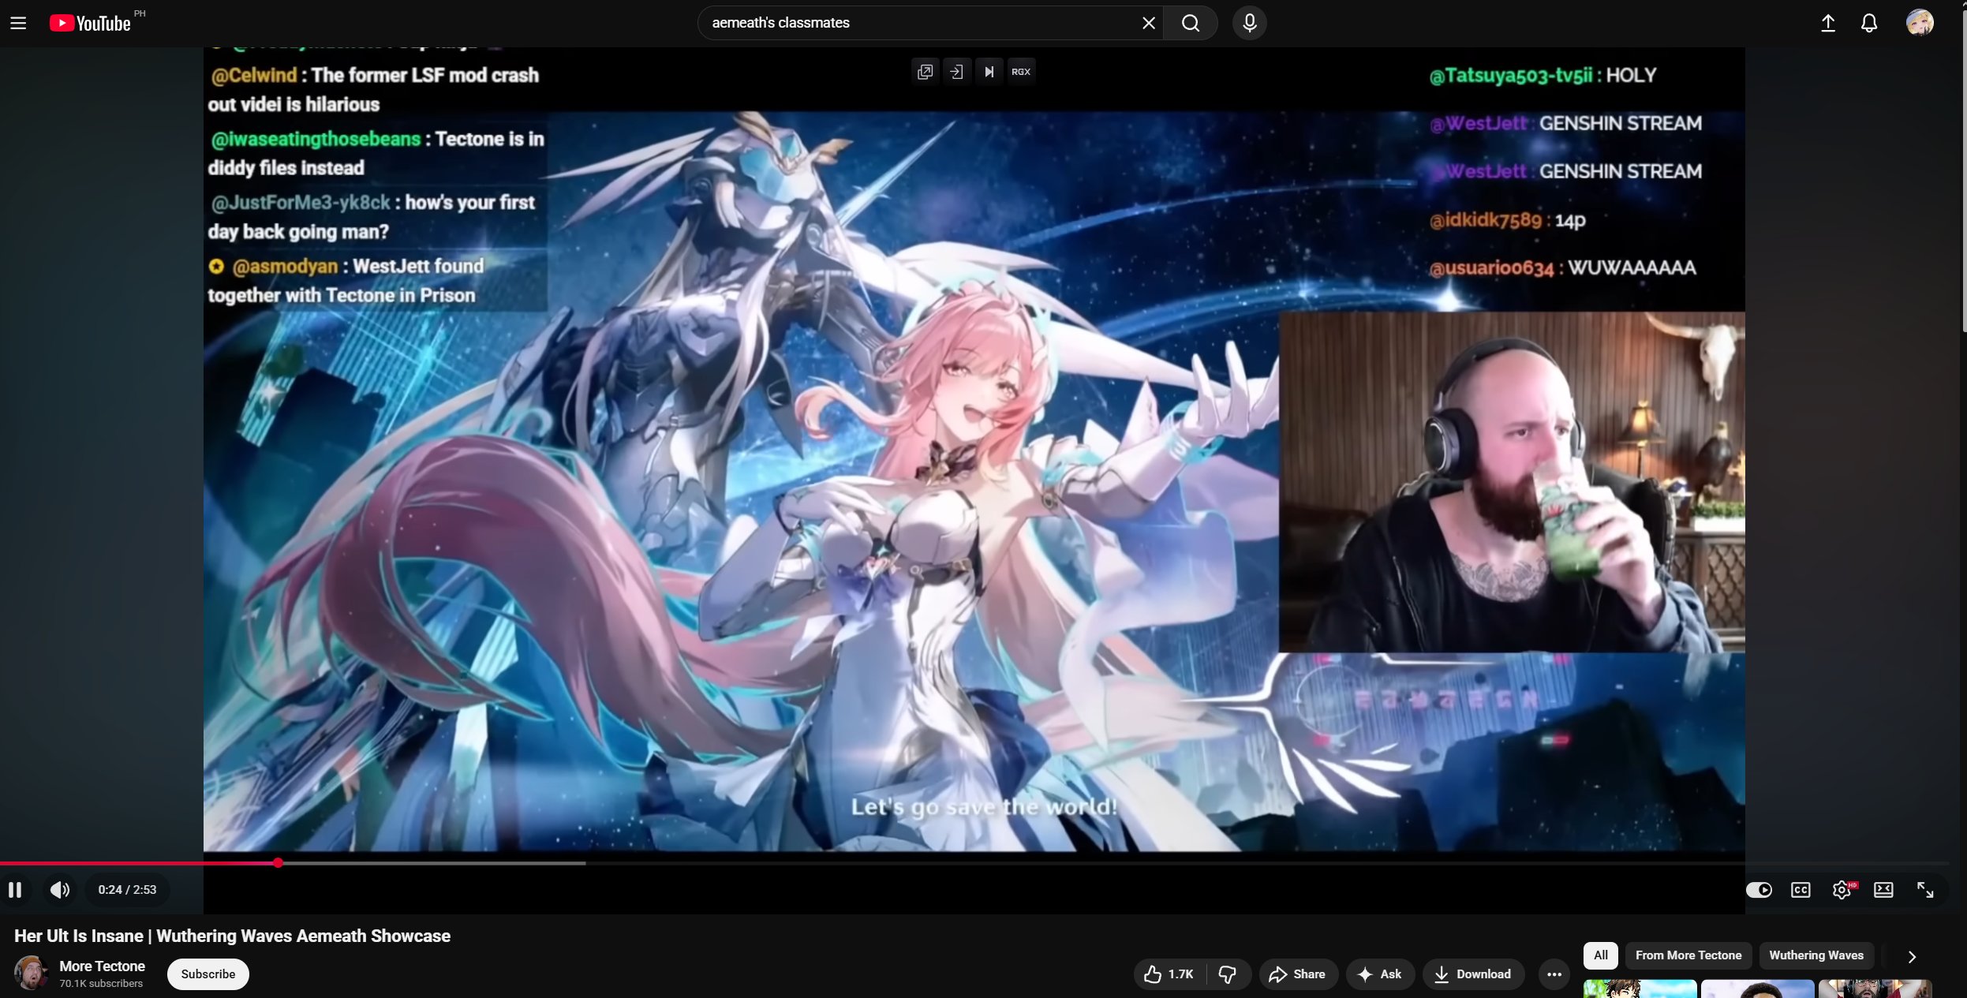Click the create upload icon

[1827, 23]
